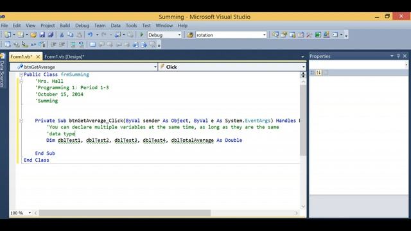The image size is (411, 231).
Task: Click the Increase Line Indent icon
Action: click(x=62, y=44)
